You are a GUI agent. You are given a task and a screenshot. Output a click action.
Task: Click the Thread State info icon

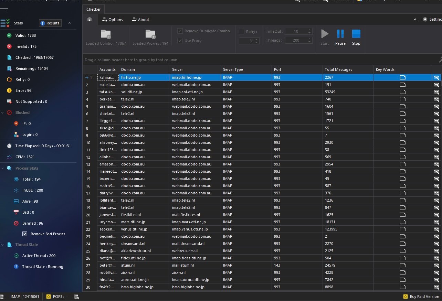pos(16,267)
